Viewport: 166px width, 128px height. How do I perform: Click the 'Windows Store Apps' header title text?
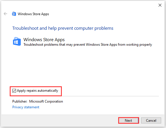(x=33, y=14)
